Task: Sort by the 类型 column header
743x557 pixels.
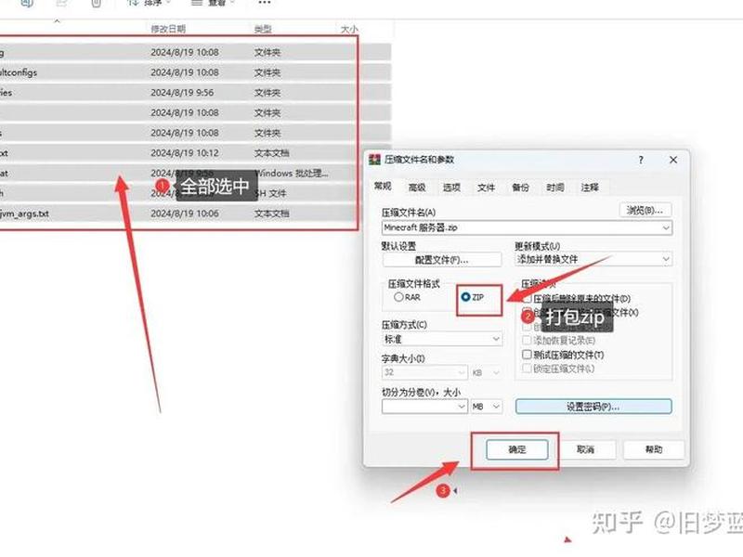Action: point(263,29)
